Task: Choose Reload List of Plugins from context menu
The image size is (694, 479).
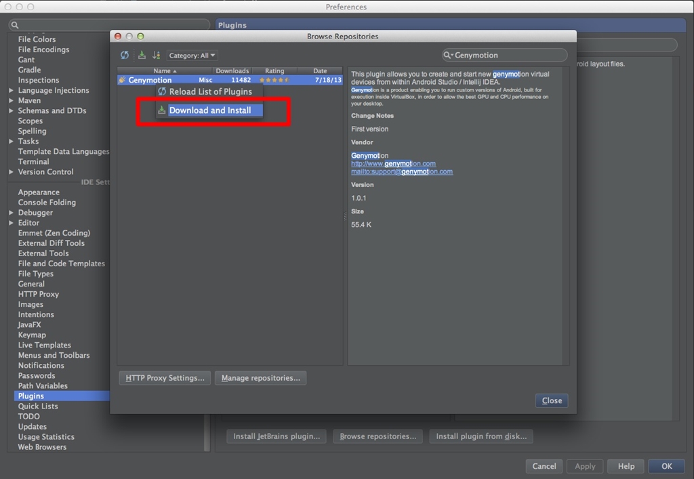Action: [210, 91]
